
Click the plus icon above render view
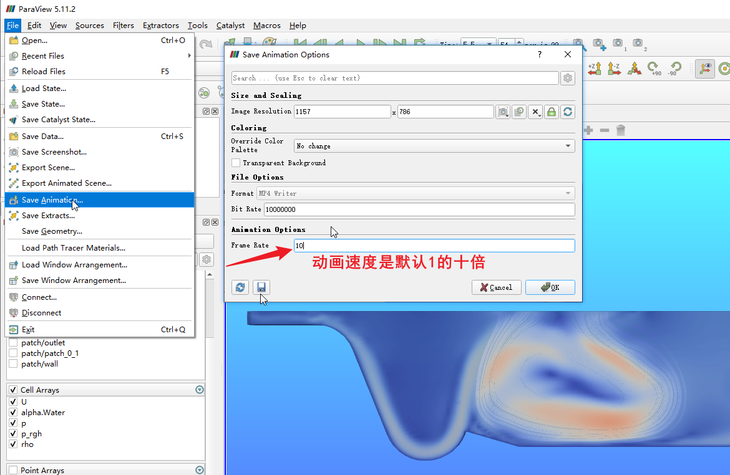tap(588, 130)
